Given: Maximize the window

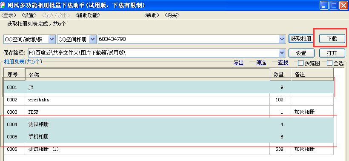Looking at the screenshot, I should tap(333, 6).
